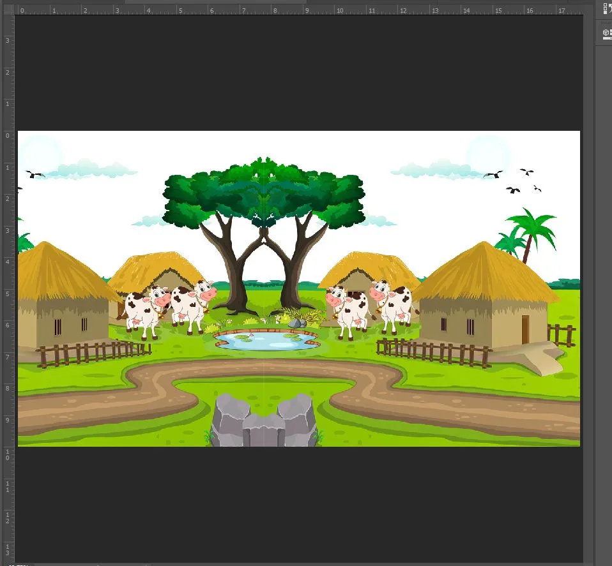Open the 3D cube panel icon
The width and height of the screenshot is (612, 566).
click(607, 33)
